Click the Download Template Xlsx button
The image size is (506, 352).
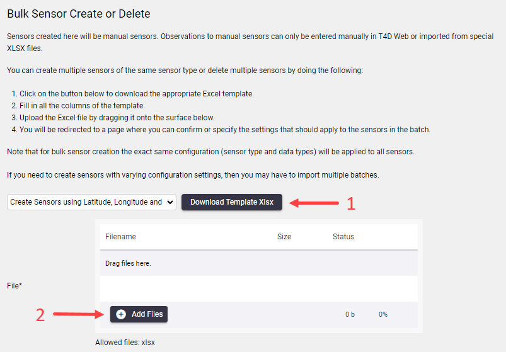pyautogui.click(x=232, y=202)
